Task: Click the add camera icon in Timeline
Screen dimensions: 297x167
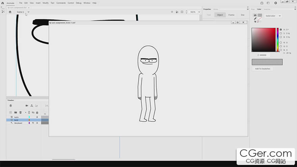Action: tap(27, 106)
